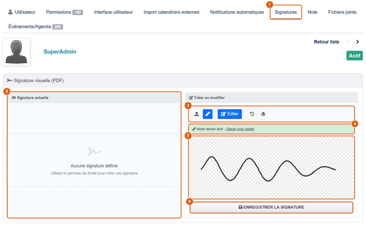Click the SuperAdmin user name

60,52
